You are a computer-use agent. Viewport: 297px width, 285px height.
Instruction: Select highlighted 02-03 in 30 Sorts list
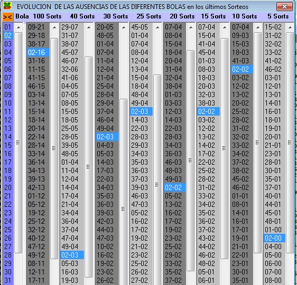tap(107, 137)
